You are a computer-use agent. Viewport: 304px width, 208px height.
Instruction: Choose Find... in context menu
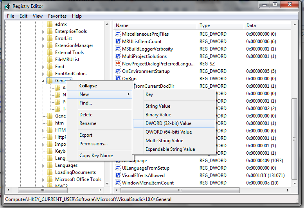(99, 103)
